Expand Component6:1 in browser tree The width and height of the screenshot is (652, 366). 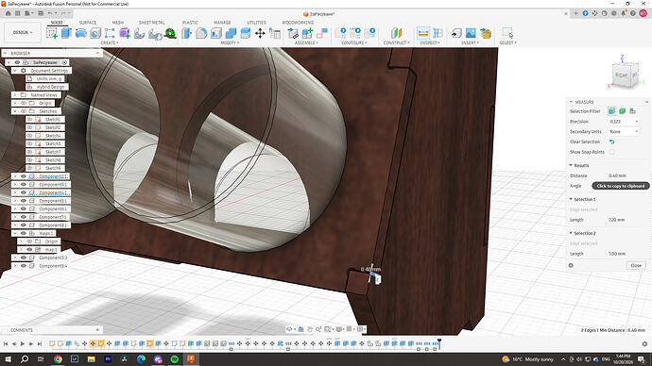[x=15, y=208]
